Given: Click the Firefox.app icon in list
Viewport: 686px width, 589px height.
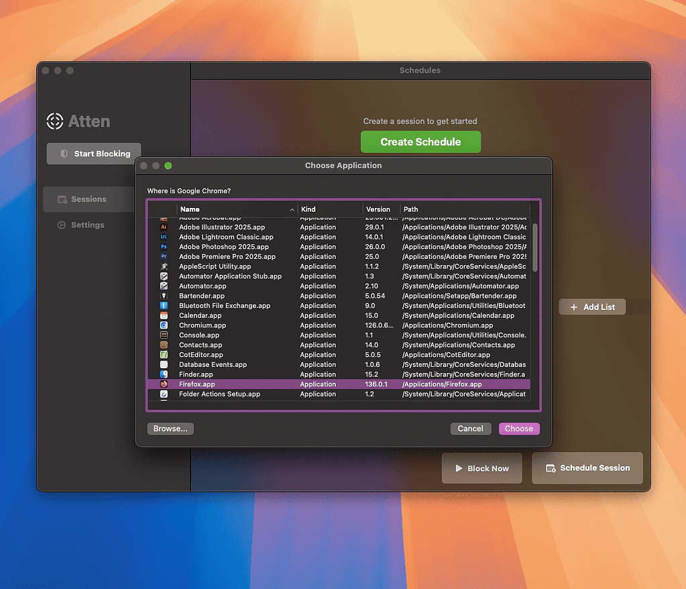Looking at the screenshot, I should tap(164, 384).
